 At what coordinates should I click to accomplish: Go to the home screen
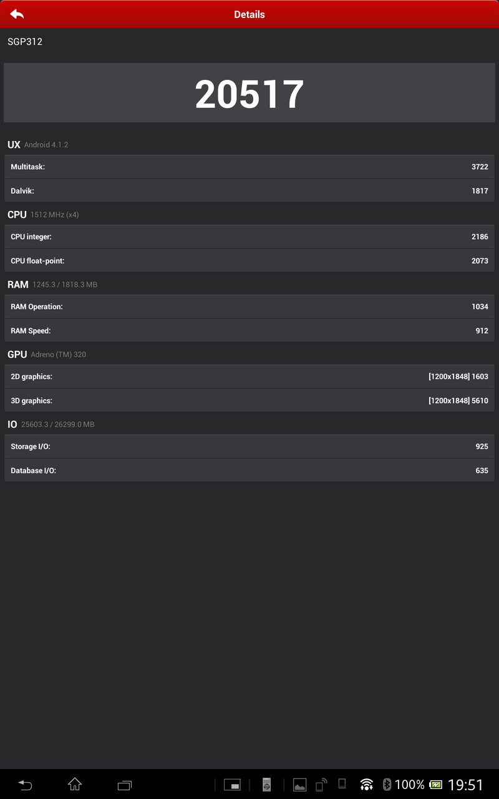[x=75, y=784]
